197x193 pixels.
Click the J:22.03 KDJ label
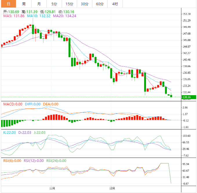(40, 132)
